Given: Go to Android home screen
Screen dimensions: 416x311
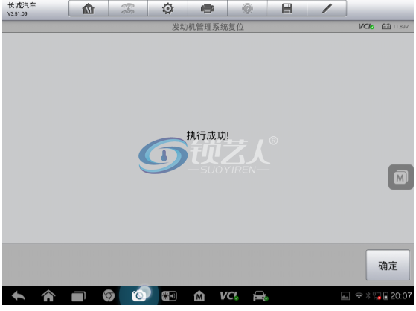Looking at the screenshot, I should (48, 296).
